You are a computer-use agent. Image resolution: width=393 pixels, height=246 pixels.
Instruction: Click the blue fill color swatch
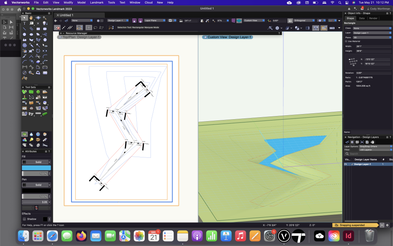tap(36, 168)
